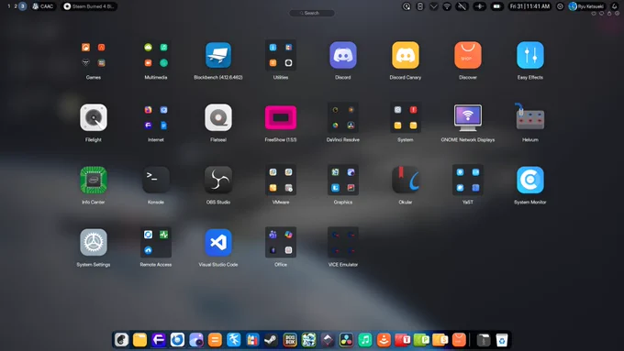Click the Steam Burned media player widget
The image size is (624, 351).
[89, 6]
